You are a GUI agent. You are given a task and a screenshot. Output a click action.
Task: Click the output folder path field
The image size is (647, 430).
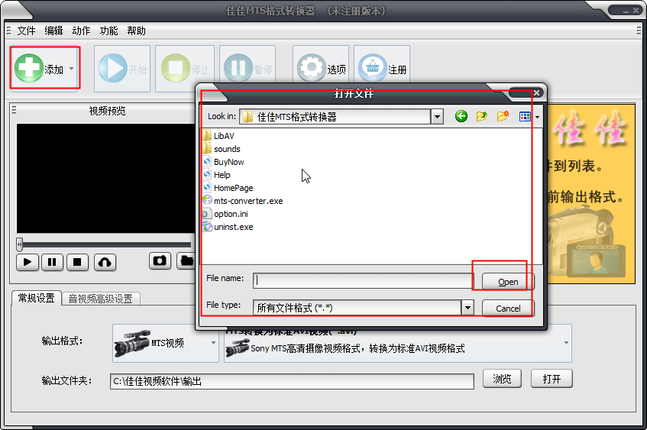point(292,381)
